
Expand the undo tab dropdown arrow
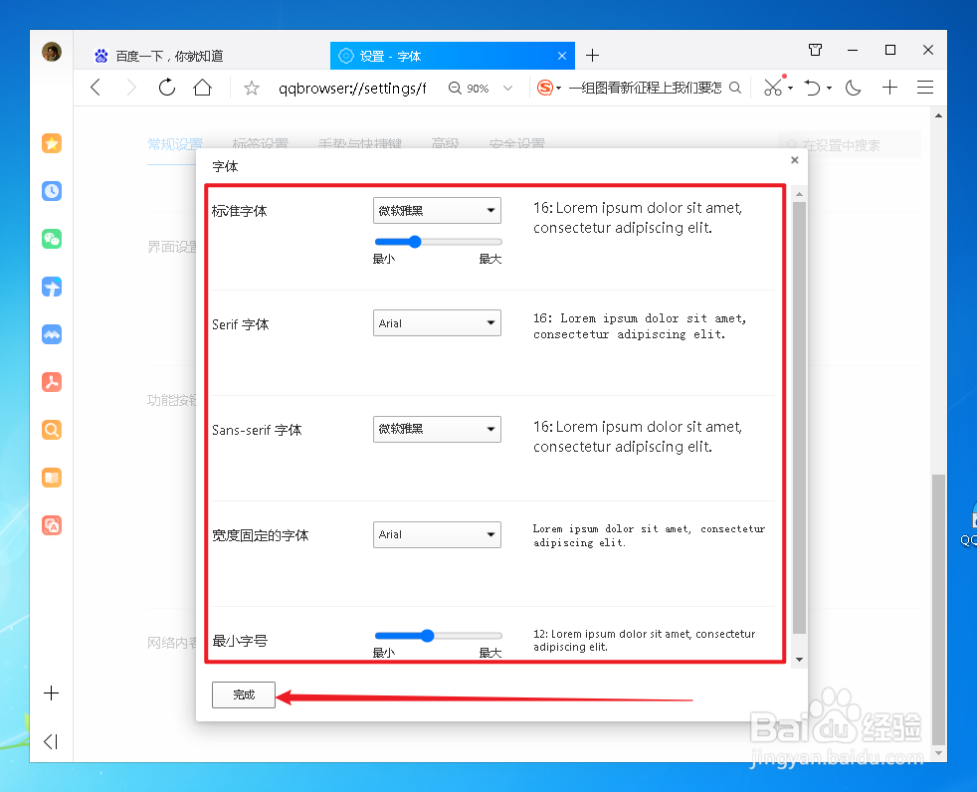point(830,88)
